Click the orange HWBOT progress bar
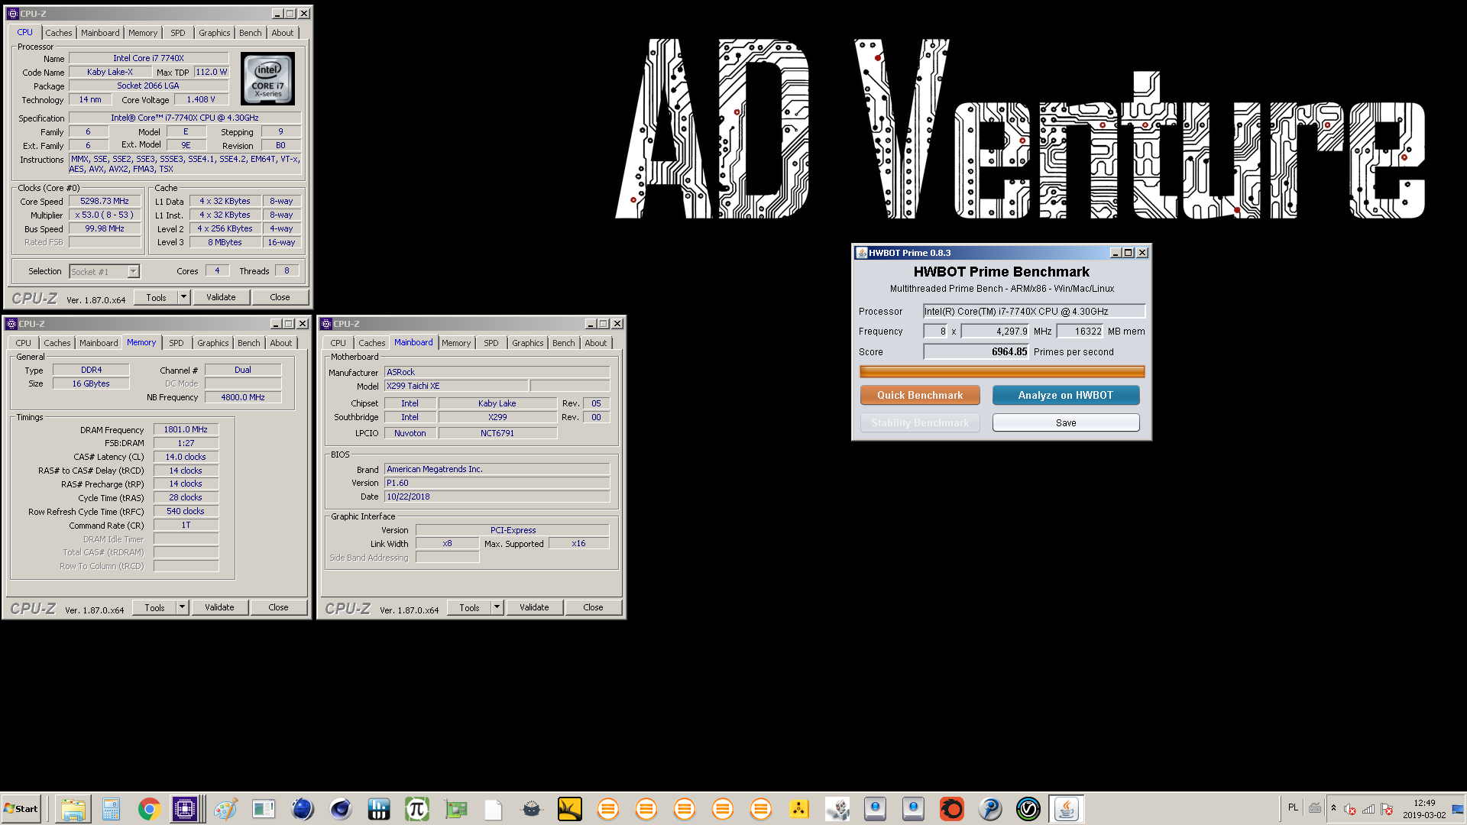1467x825 pixels. pyautogui.click(x=1002, y=371)
